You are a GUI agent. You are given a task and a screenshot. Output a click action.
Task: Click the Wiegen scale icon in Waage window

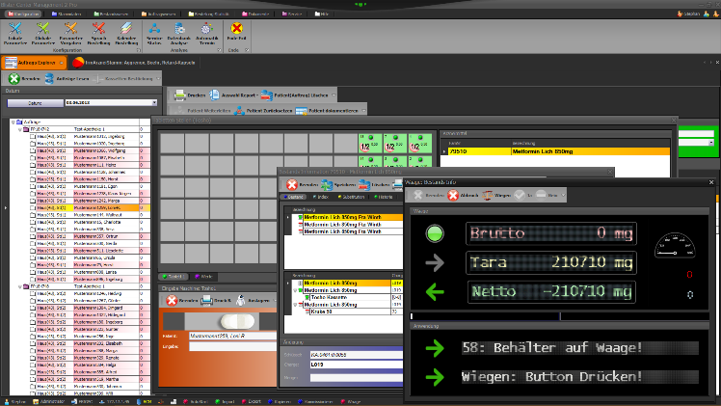click(488, 196)
